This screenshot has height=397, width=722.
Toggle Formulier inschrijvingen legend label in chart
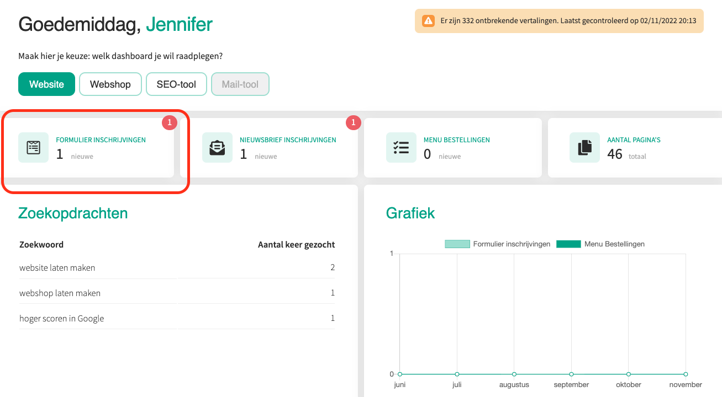click(x=512, y=244)
